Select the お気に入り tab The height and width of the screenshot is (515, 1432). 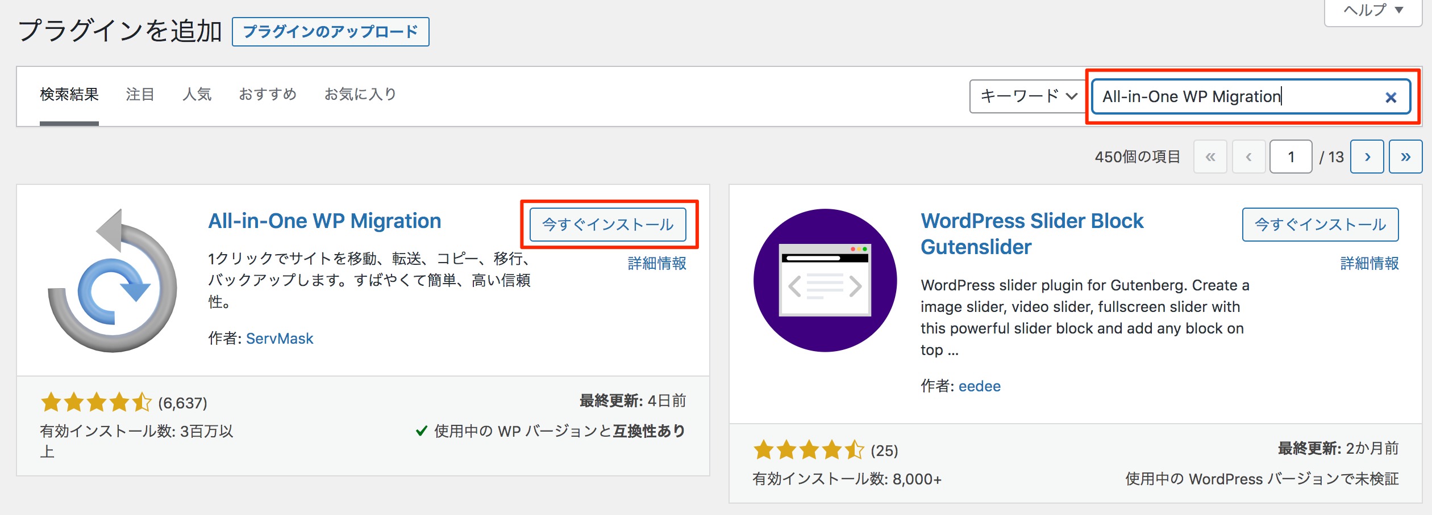(360, 94)
